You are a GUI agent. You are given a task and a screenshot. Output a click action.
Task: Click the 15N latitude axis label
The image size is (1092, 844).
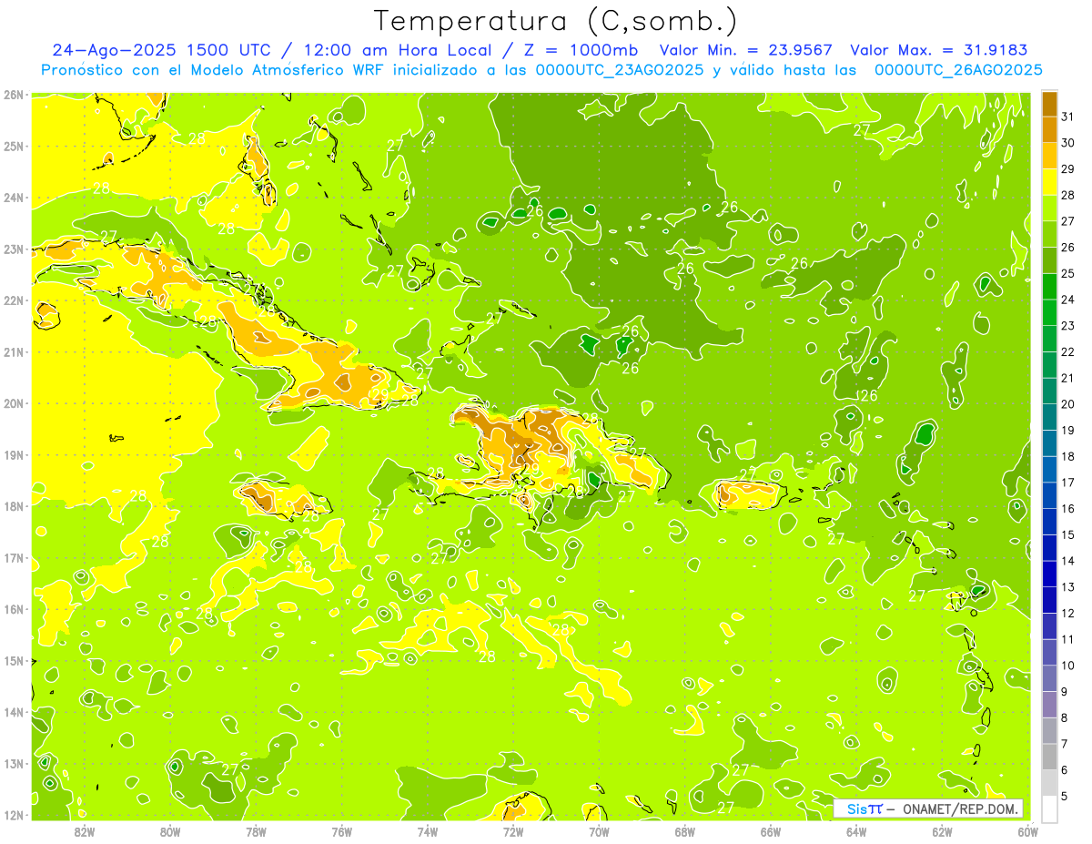pos(13,660)
